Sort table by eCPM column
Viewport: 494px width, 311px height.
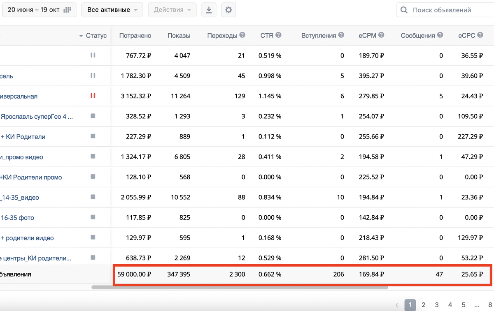click(x=367, y=36)
